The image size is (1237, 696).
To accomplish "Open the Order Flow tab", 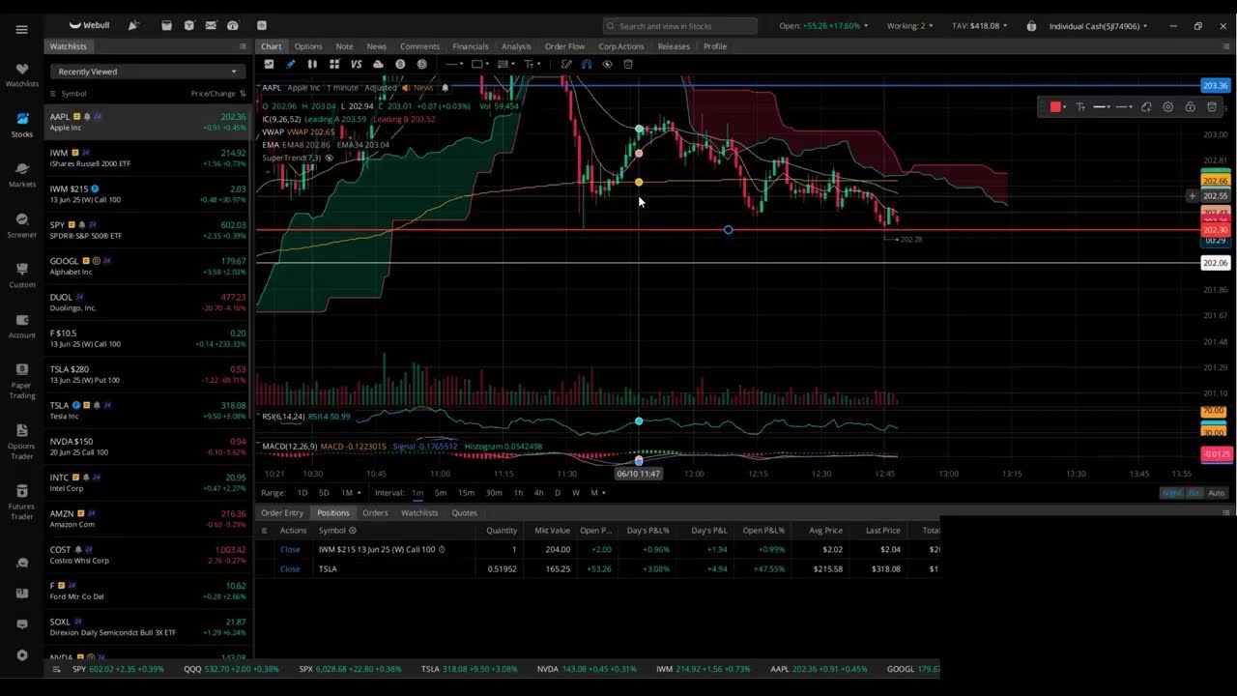I will 564,46.
